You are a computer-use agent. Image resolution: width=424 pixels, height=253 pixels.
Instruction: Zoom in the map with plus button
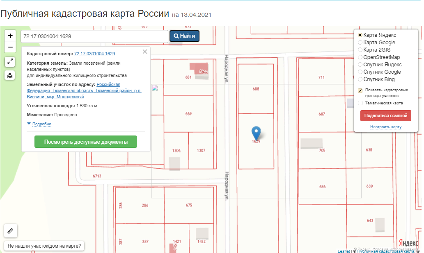pos(10,36)
